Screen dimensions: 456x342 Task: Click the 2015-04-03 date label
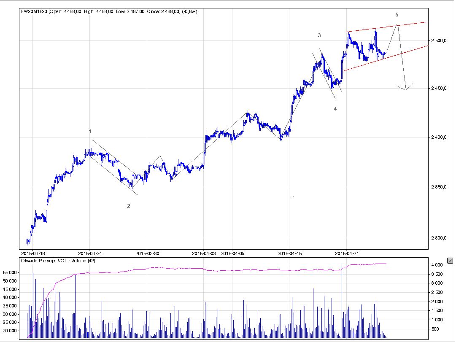point(204,253)
